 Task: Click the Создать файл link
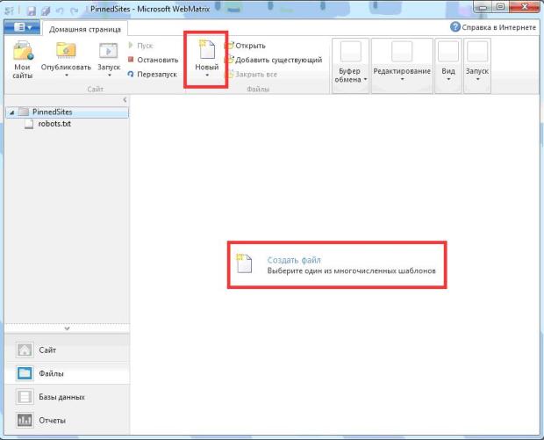pos(294,260)
